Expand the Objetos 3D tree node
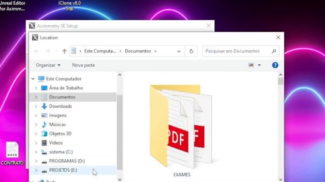Image resolution: width=325 pixels, height=182 pixels. point(36,133)
